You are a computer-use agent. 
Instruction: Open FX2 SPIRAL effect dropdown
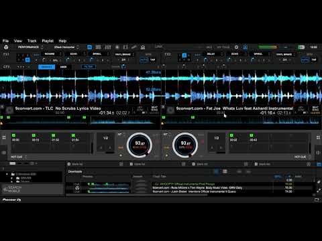pyautogui.click(x=261, y=54)
